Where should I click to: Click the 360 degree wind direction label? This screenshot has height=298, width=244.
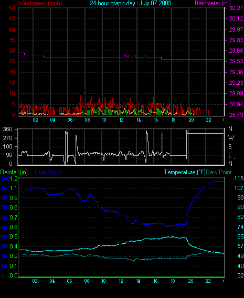point(7,129)
